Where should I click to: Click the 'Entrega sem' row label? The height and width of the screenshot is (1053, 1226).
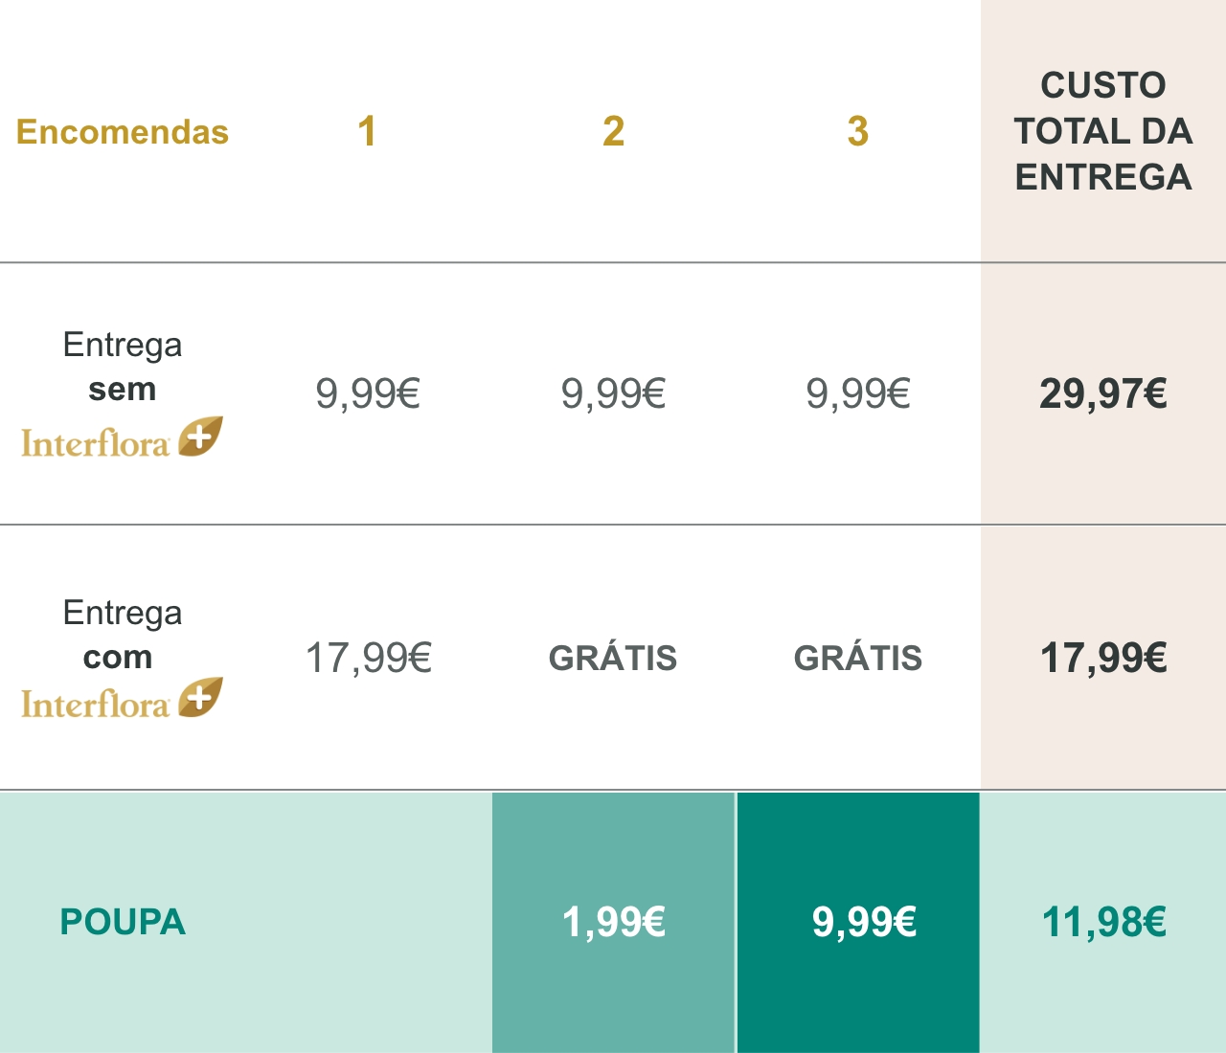123,367
